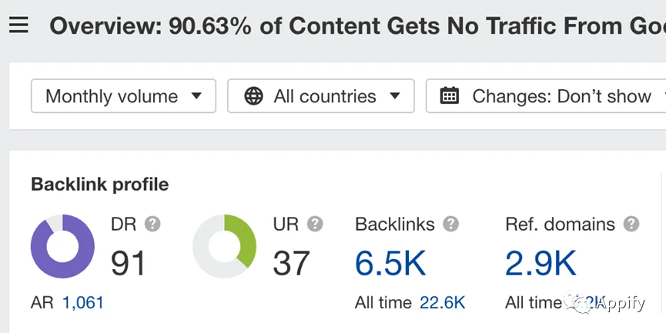Click the AR value 1,061
The image size is (666, 333).
point(82,303)
